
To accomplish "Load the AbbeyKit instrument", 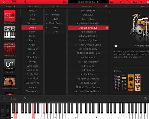I will 88,15.
